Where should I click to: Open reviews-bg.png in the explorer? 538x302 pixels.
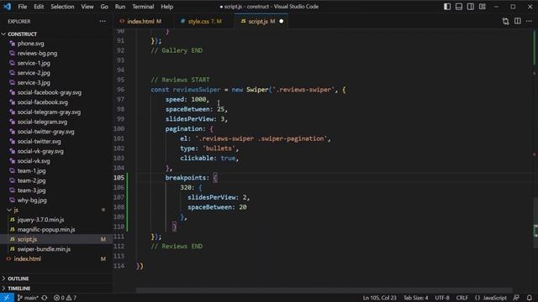[37, 54]
